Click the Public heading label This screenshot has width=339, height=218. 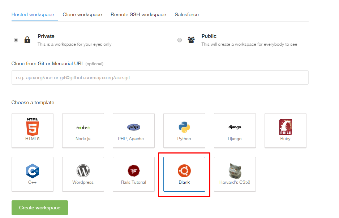[x=209, y=36]
